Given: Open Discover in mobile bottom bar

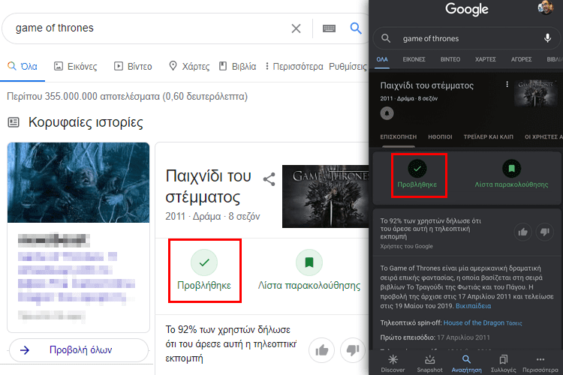Looking at the screenshot, I should click(x=393, y=364).
